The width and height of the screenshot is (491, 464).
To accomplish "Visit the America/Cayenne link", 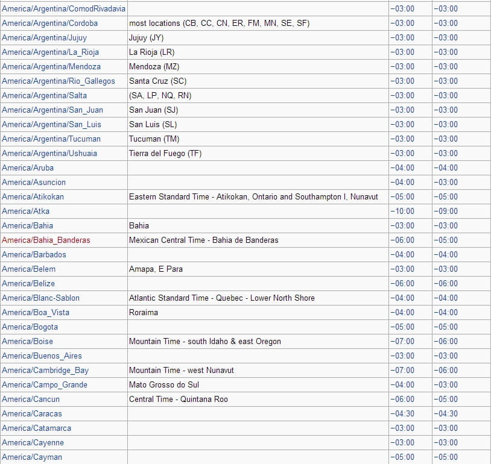I will [33, 443].
